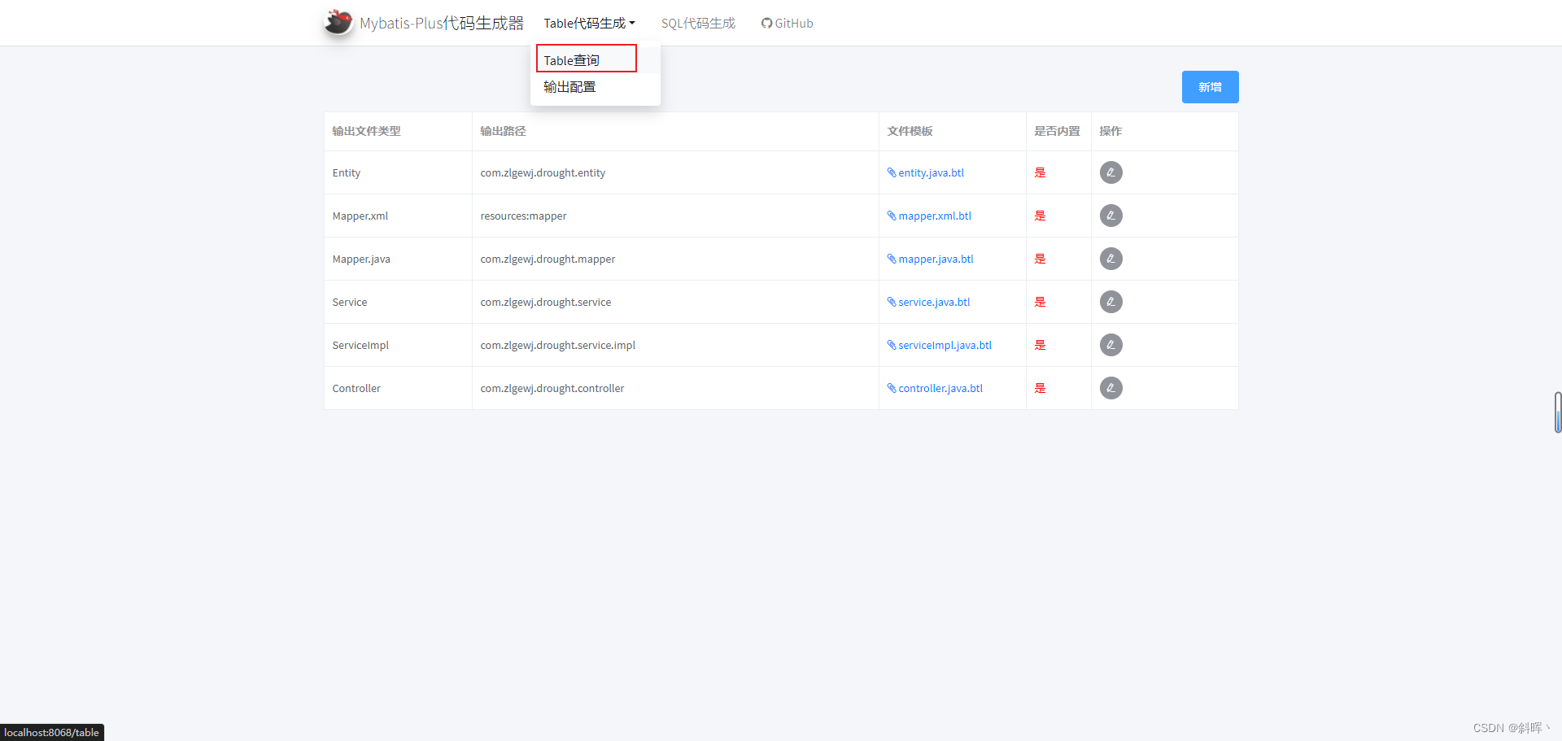The width and height of the screenshot is (1562, 741).
Task: Open the serviceimpl.java.btl template link
Action: pyautogui.click(x=944, y=345)
